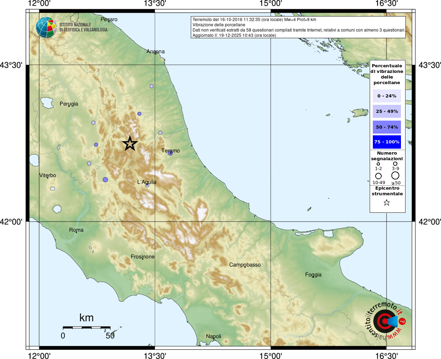Image resolution: width=441 pixels, height=359 pixels.
Task: Click the Frosinone city label
Action: click(x=143, y=257)
